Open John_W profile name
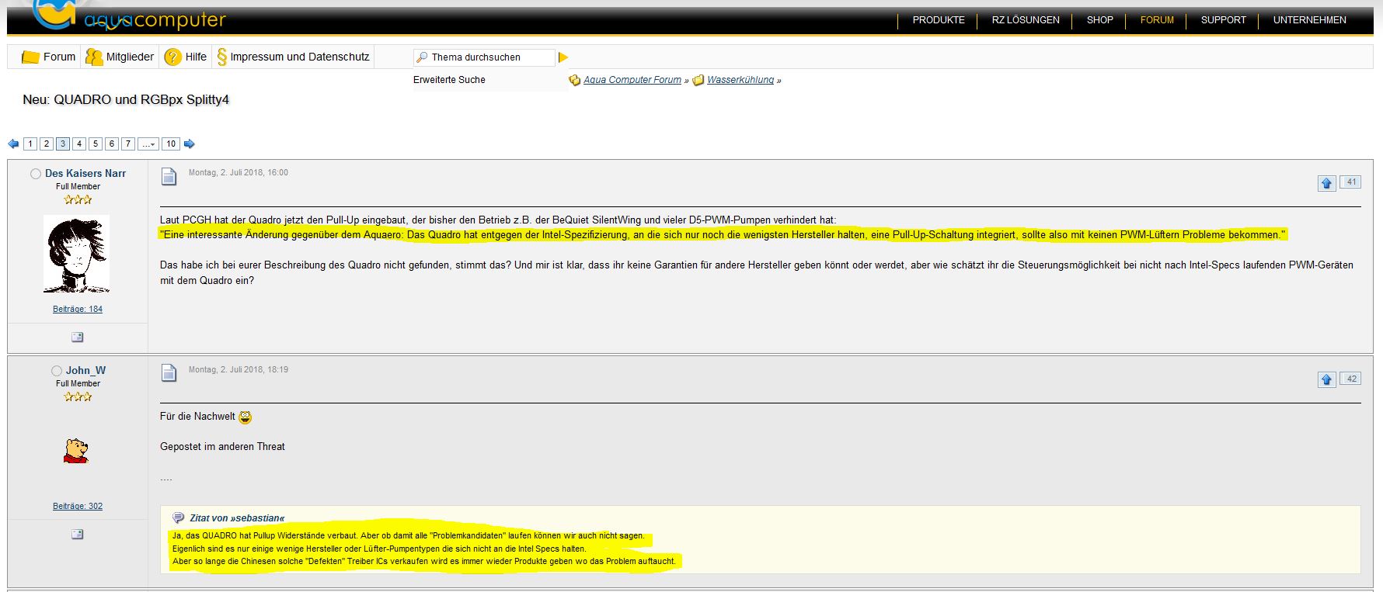Image resolution: width=1383 pixels, height=592 pixels. pos(85,370)
